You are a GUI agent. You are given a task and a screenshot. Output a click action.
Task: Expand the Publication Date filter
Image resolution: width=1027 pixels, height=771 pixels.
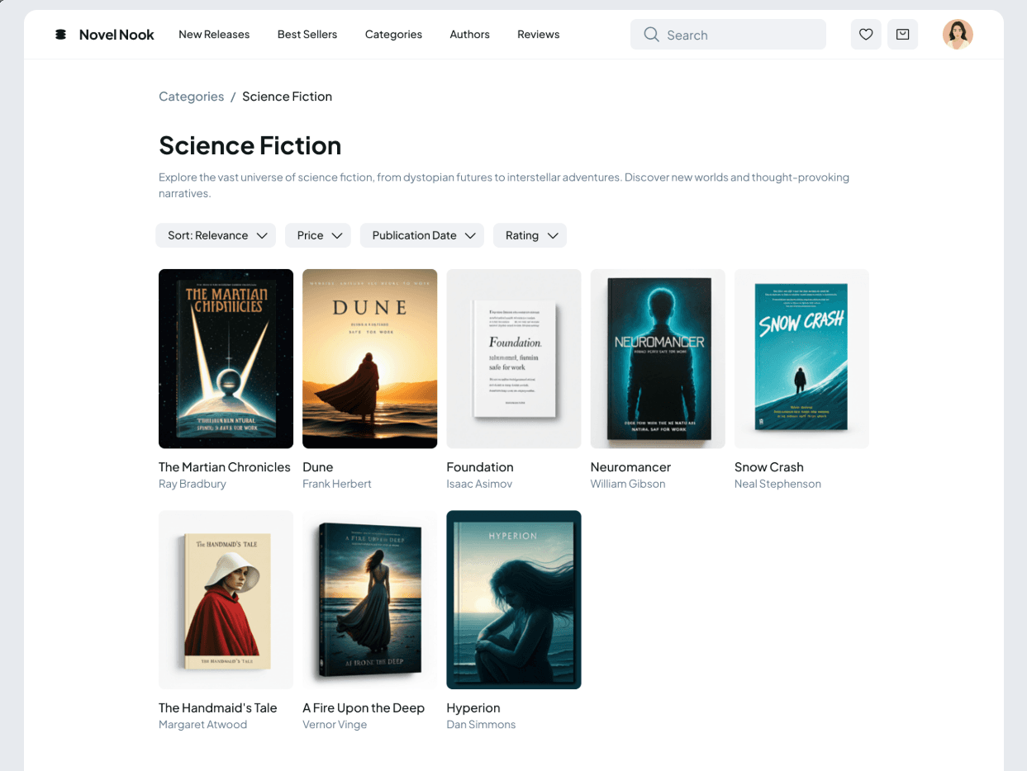click(x=422, y=235)
